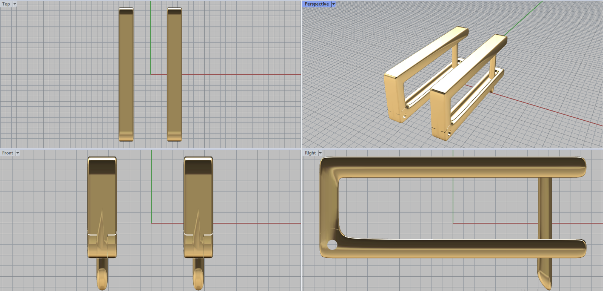The image size is (604, 291).
Task: Select the Right viewport title label
Action: click(310, 153)
